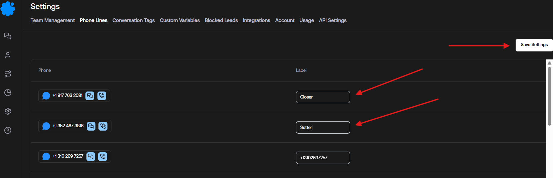Open the Blocked Leads tab

pyautogui.click(x=221, y=20)
